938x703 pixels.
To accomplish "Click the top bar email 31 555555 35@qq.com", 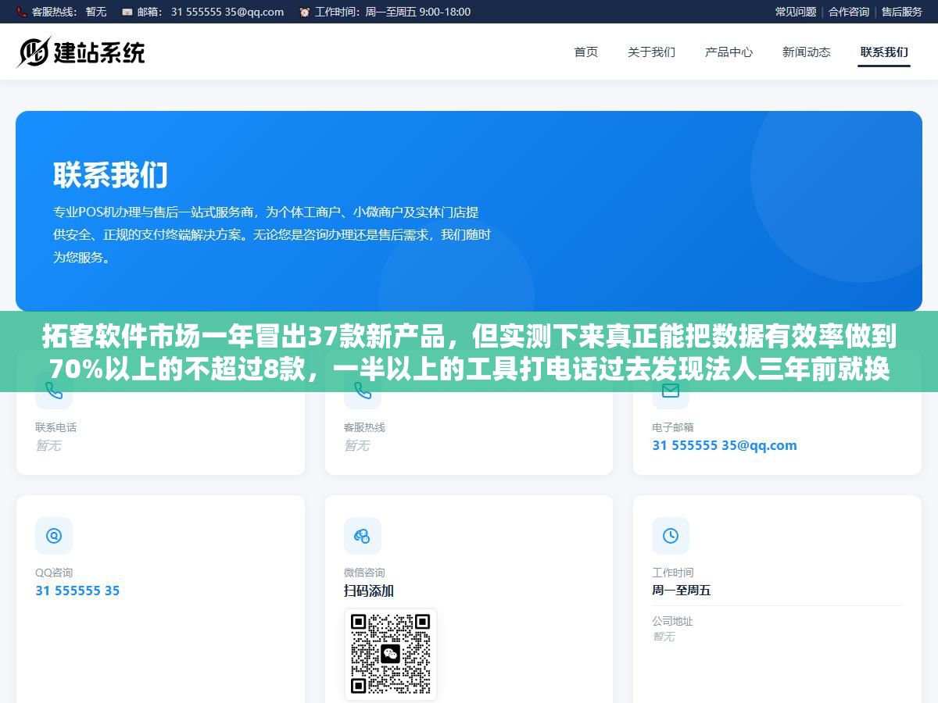I will click(227, 12).
